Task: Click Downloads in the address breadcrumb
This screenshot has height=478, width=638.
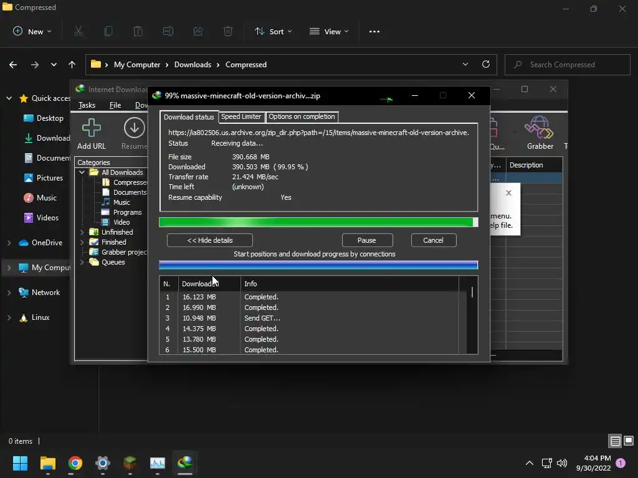Action: pyautogui.click(x=193, y=65)
